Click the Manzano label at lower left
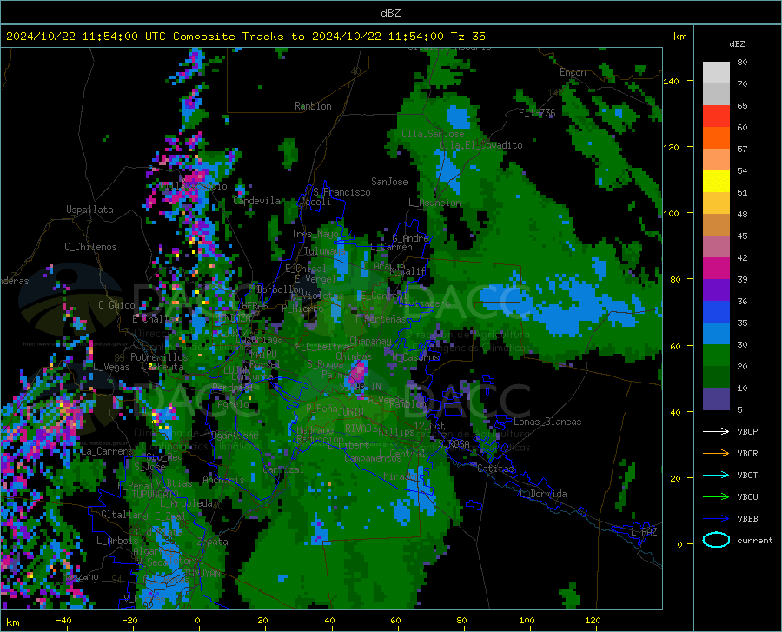This screenshot has height=632, width=782. pyautogui.click(x=80, y=576)
